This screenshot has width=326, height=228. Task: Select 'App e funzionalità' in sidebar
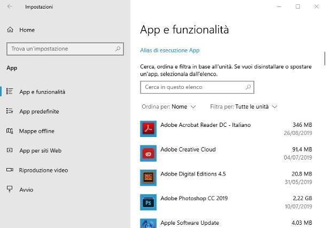point(42,92)
